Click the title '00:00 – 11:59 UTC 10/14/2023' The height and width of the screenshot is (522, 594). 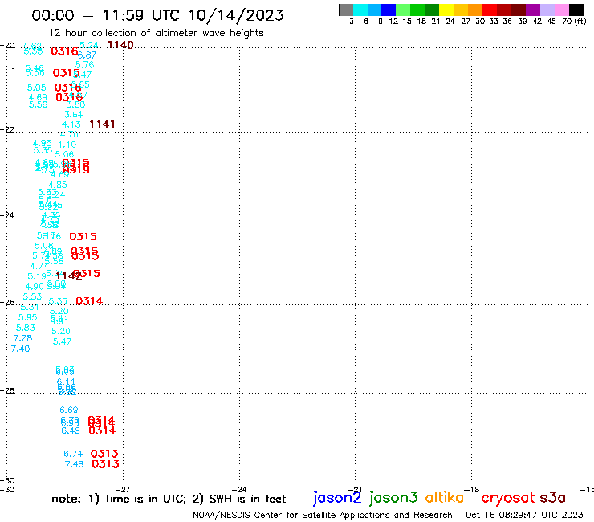coord(157,15)
